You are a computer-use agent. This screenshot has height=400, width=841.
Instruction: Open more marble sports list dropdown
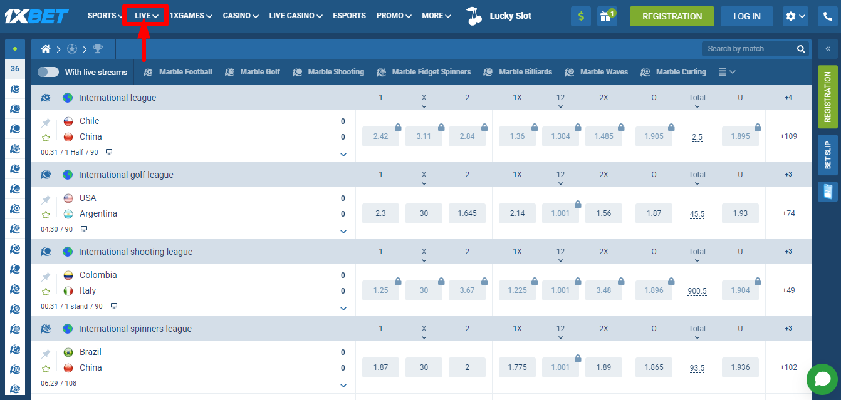727,72
